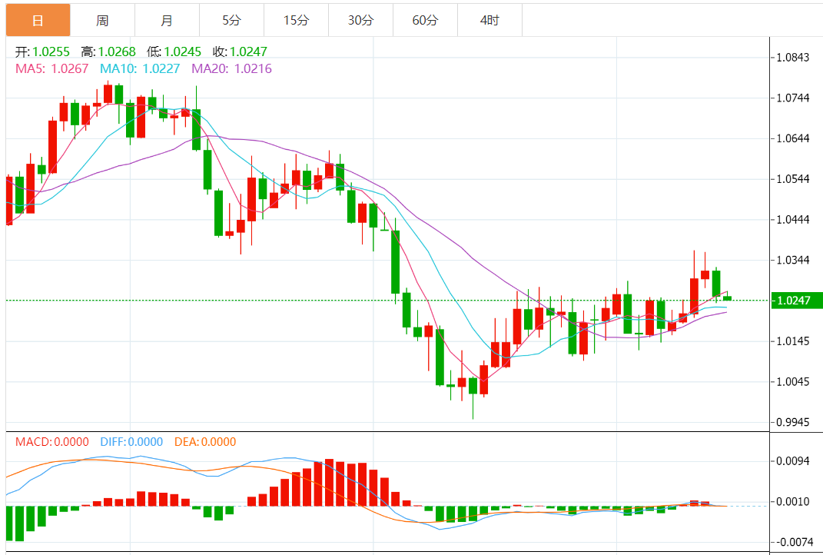Click the MA10: 1.0227 indicator label

(x=140, y=68)
